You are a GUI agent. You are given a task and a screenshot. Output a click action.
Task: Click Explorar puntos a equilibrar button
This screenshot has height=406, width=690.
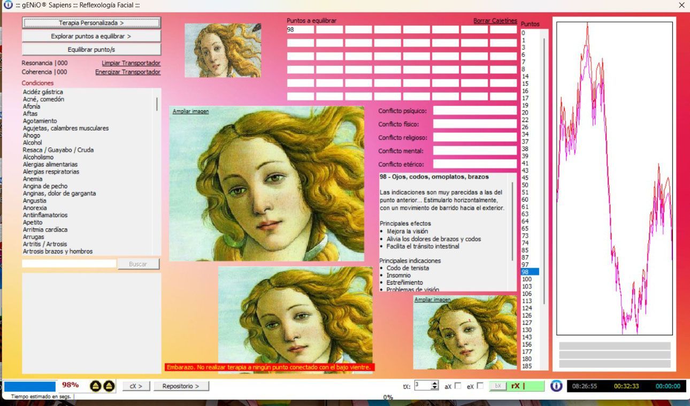[x=91, y=36]
